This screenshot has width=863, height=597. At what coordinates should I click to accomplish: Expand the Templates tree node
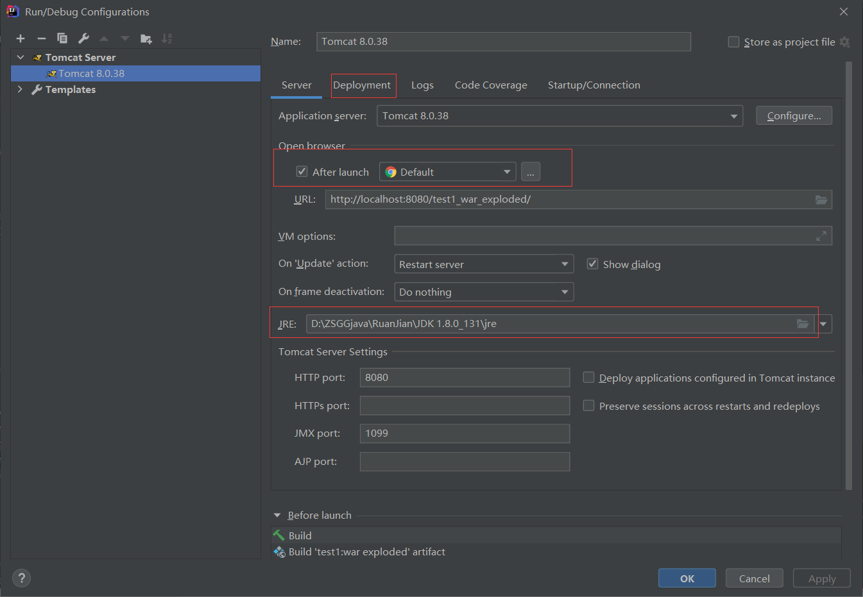[x=20, y=90]
